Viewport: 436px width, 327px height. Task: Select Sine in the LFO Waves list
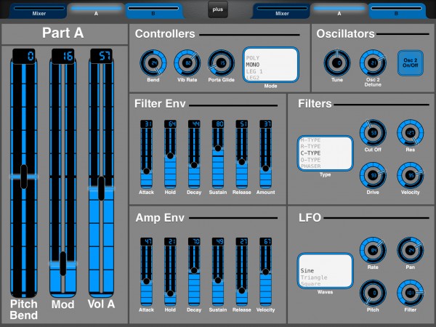[307, 270]
